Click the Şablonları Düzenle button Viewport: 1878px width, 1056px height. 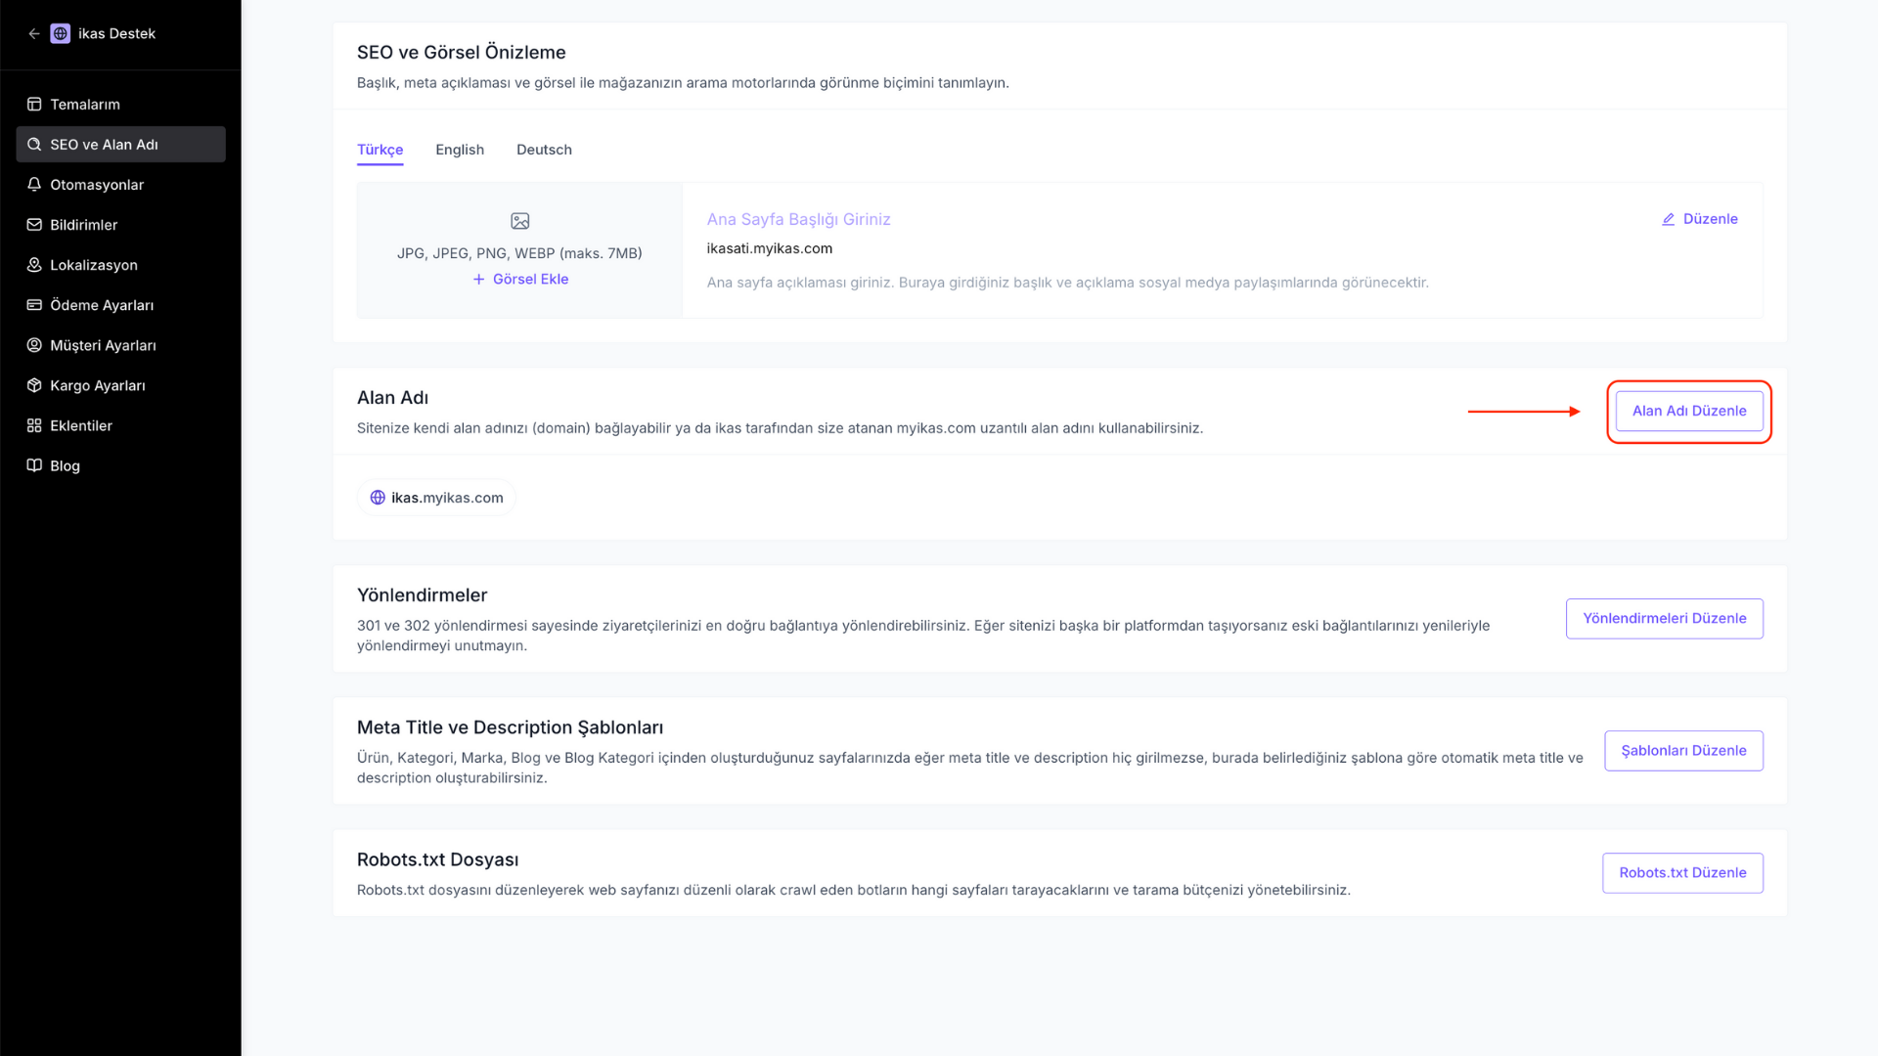[1683, 751]
